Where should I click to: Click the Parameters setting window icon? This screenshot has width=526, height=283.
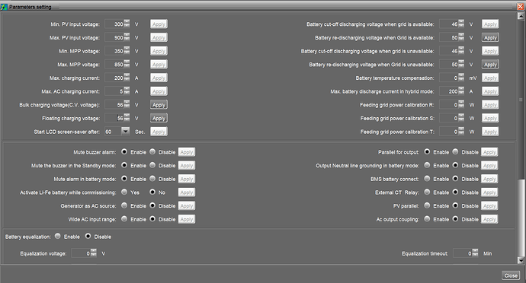(4, 6)
